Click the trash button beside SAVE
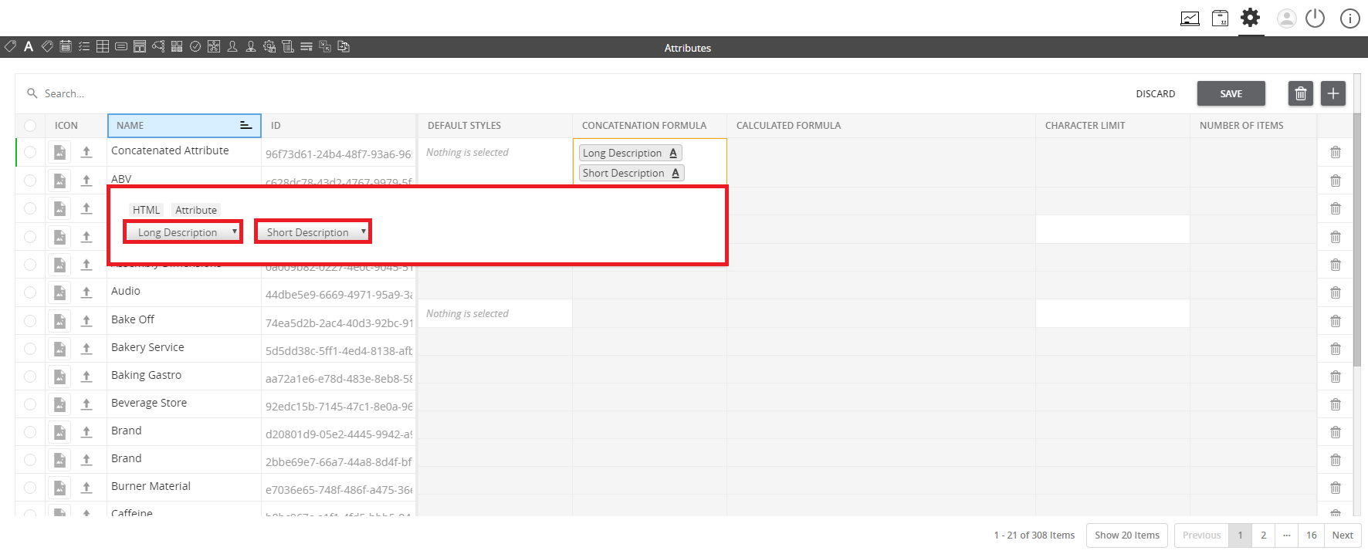The height and width of the screenshot is (554, 1368). [1301, 93]
